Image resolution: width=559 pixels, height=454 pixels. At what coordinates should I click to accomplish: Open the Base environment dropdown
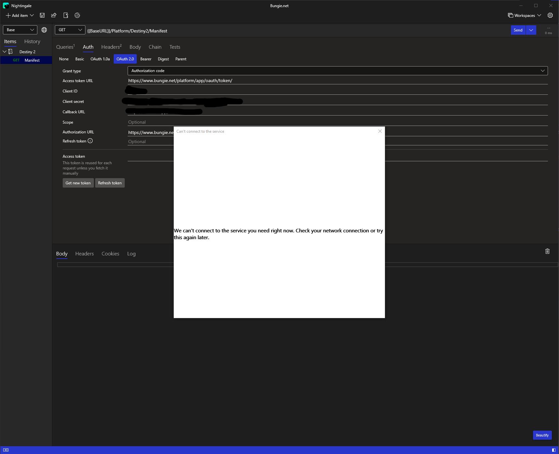(20, 30)
